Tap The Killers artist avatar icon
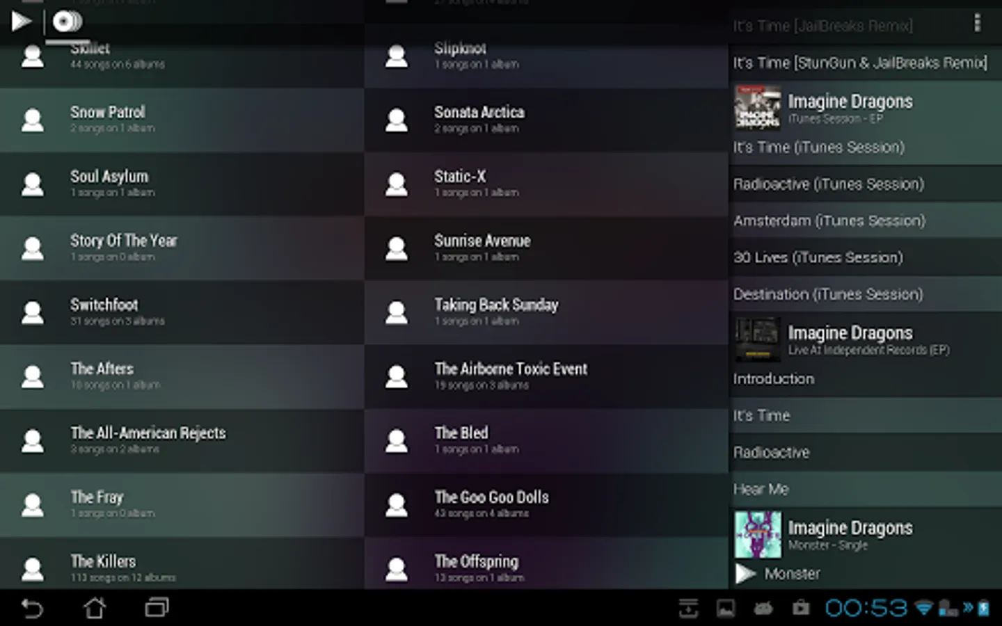This screenshot has height=626, width=1002. [x=32, y=569]
